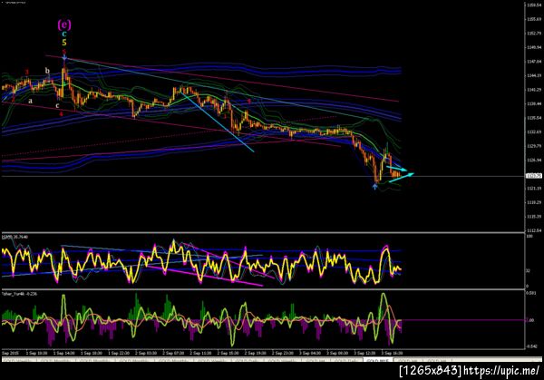Select the steep cyan trendline mid-chart

[218, 122]
